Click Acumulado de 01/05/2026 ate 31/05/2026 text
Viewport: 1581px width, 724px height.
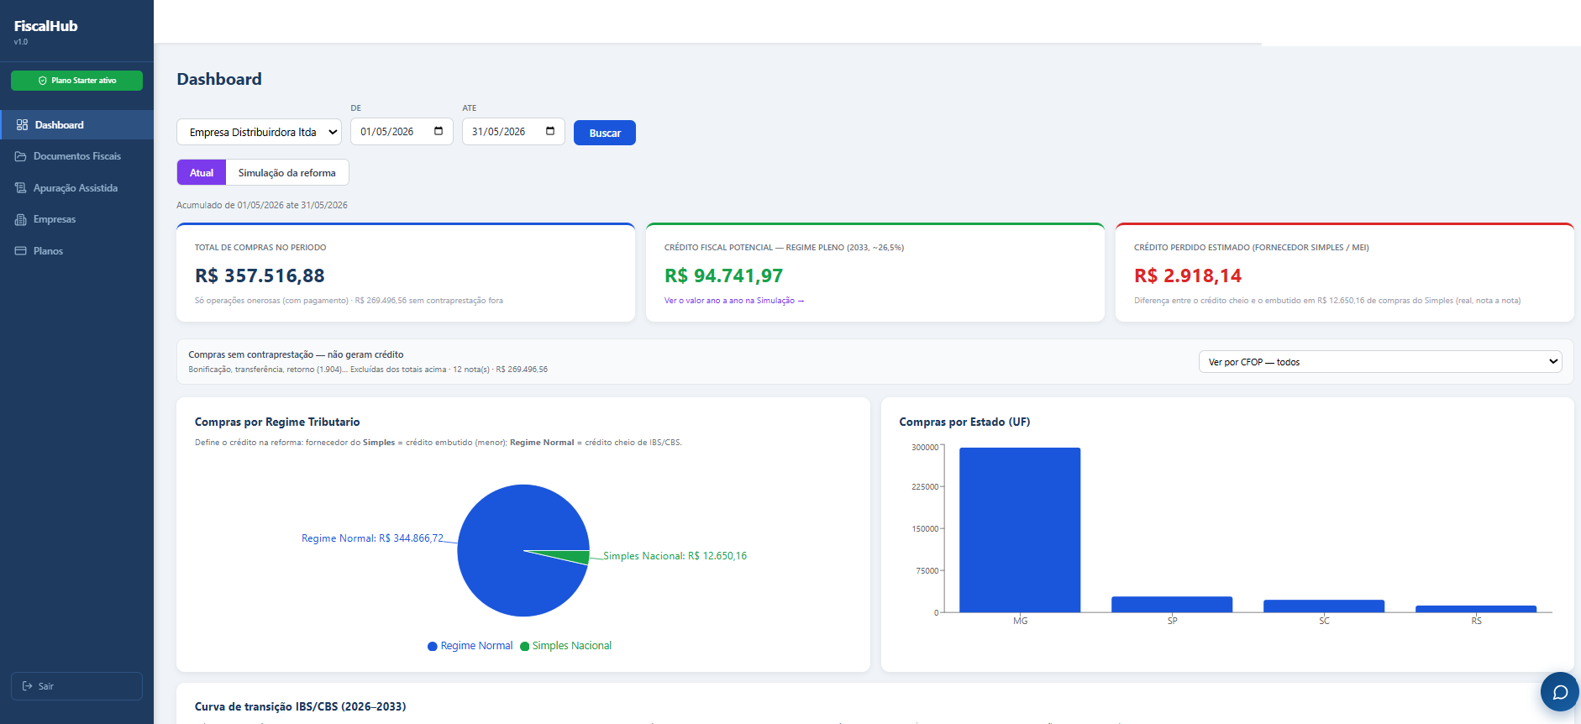coord(262,205)
